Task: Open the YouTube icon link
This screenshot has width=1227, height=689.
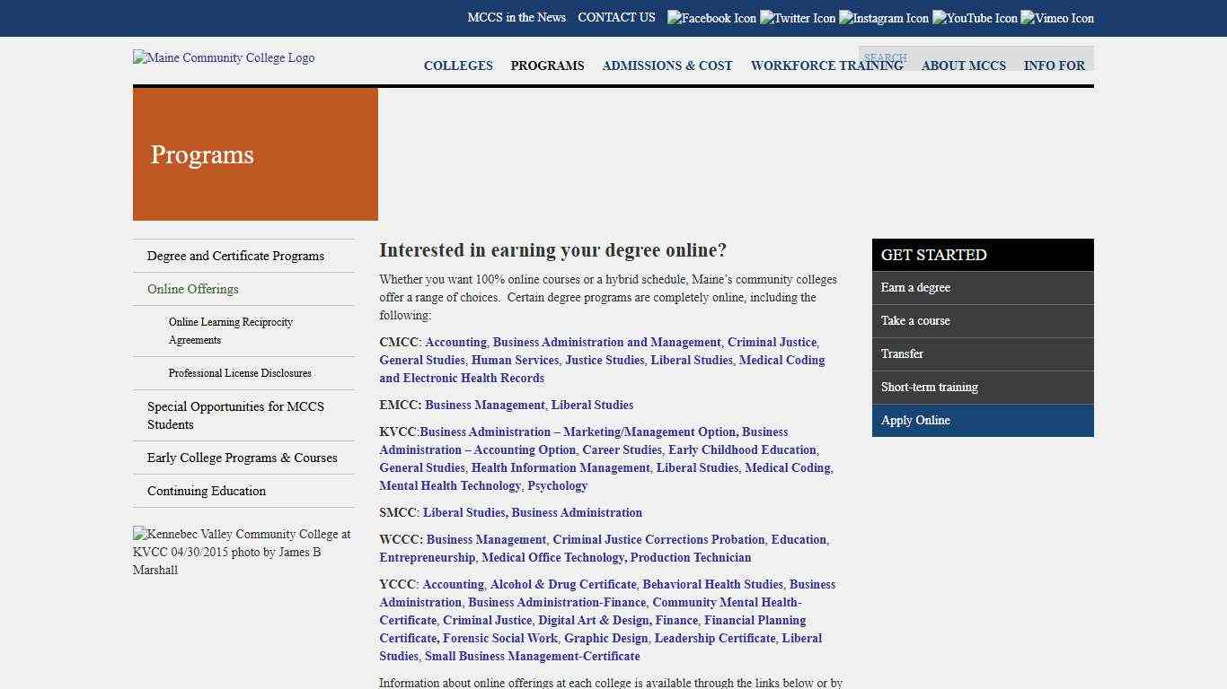Action: 975,17
